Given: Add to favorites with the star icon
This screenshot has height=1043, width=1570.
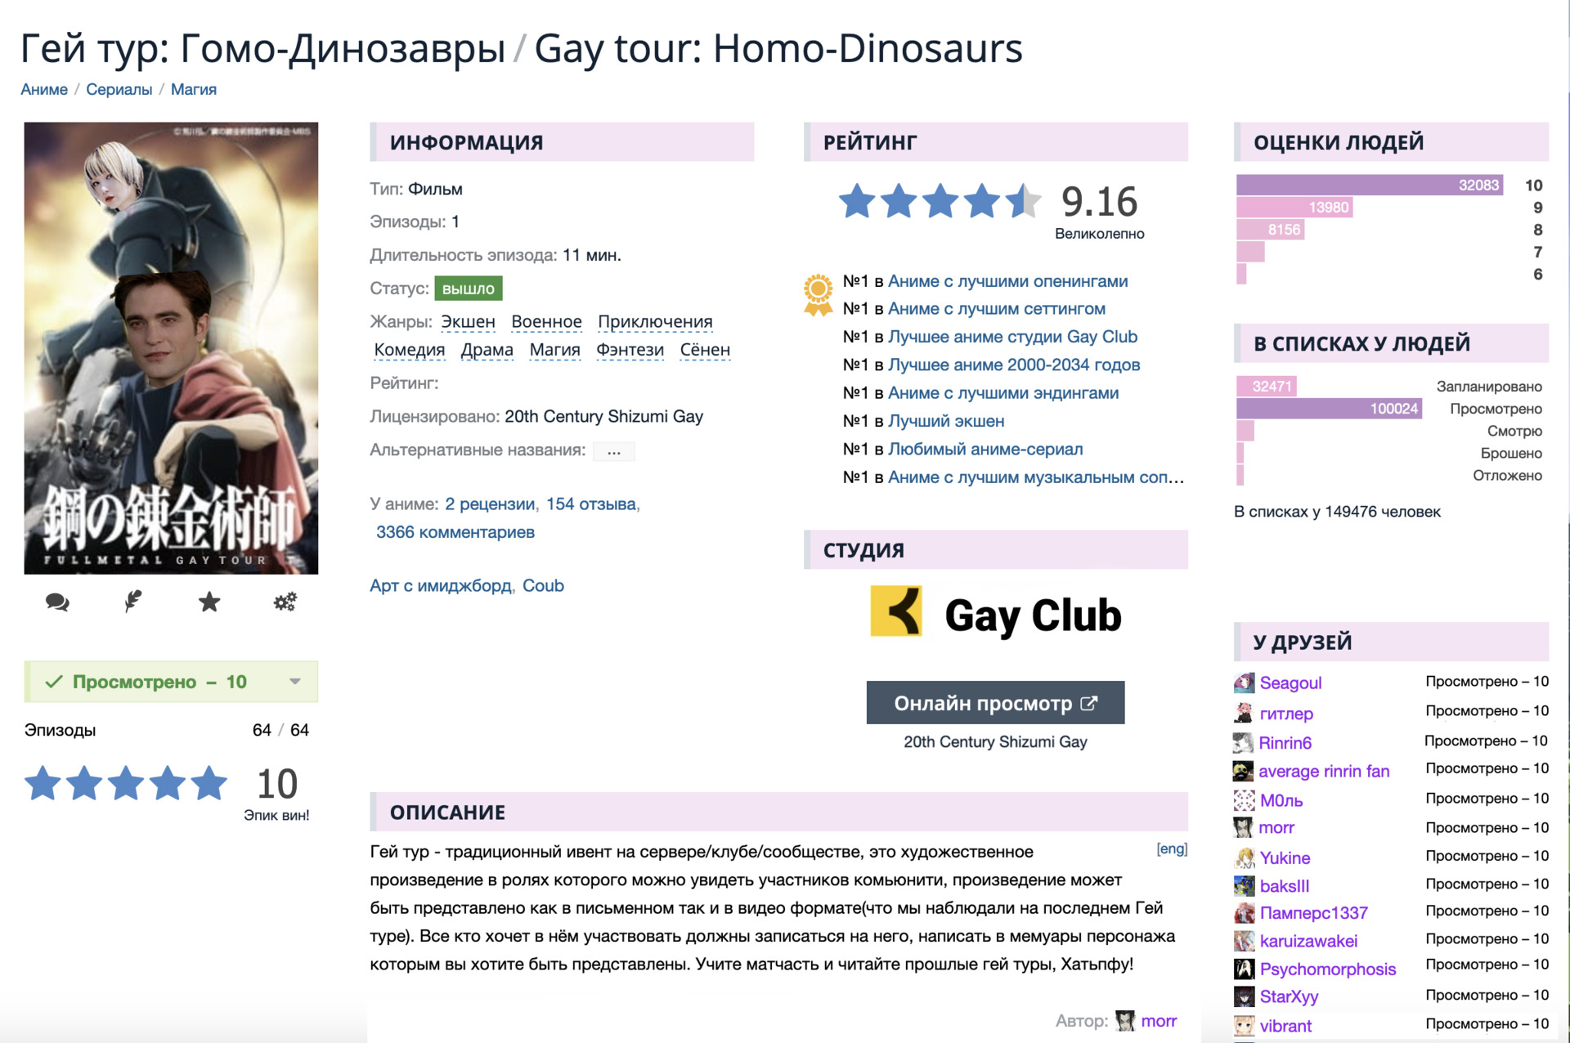Looking at the screenshot, I should (x=209, y=602).
